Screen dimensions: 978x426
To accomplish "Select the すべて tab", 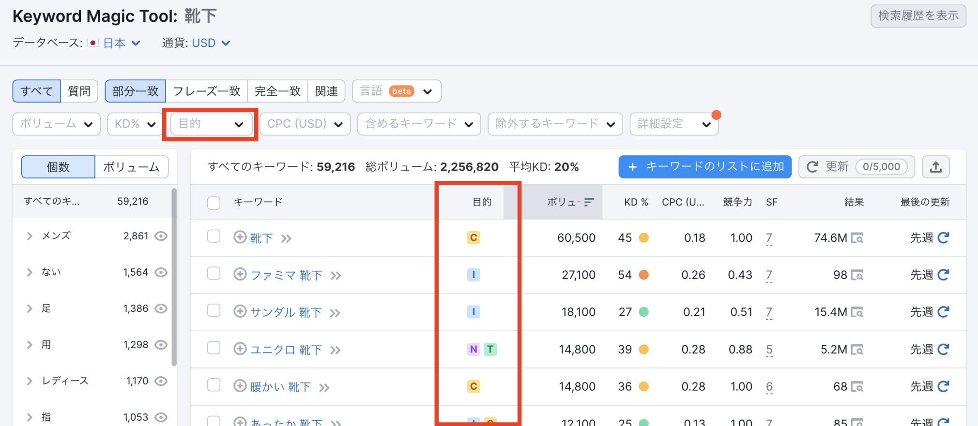I will (37, 91).
